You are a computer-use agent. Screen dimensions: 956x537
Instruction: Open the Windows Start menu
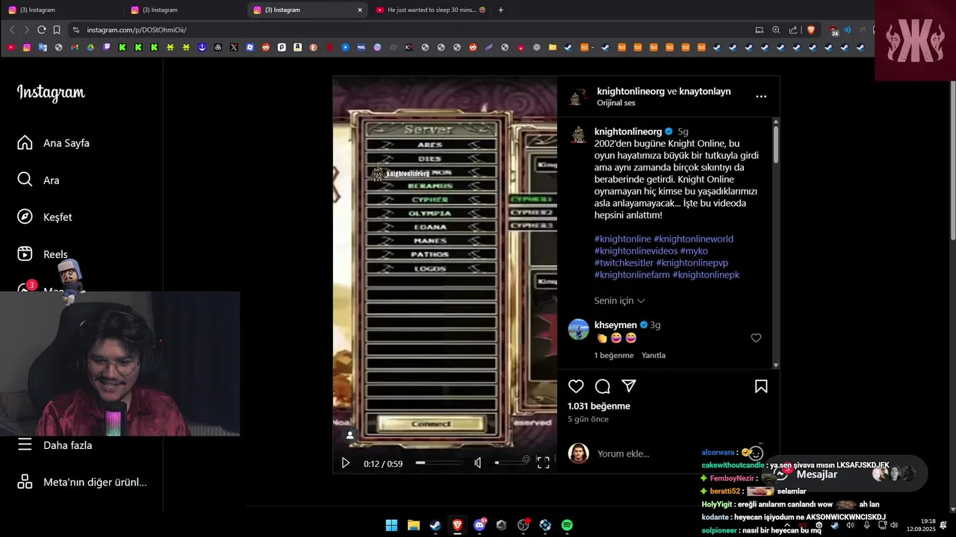pyautogui.click(x=391, y=525)
